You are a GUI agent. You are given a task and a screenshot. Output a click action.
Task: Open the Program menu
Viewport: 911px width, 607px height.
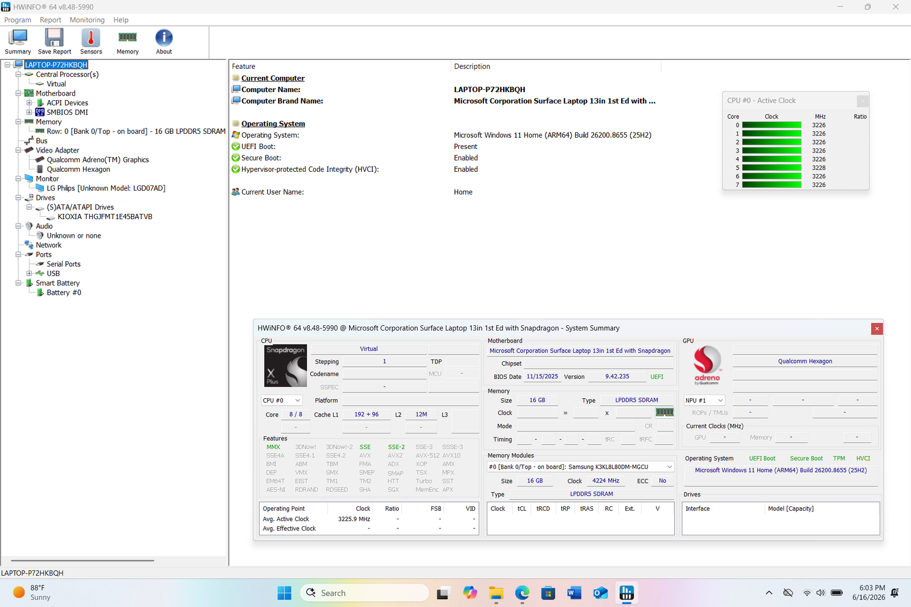click(x=18, y=20)
